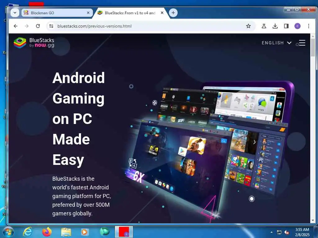Click the scrollbar down arrow
Viewport: 318px width, 238px height.
pos(313,220)
